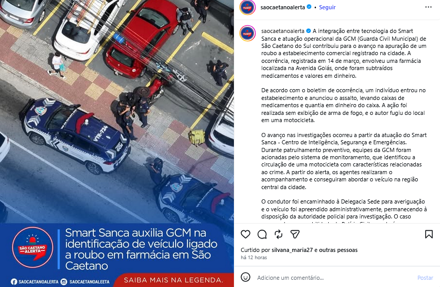
Task: Click the caption's saocaetanoalerta profile avatar
Action: click(x=247, y=33)
